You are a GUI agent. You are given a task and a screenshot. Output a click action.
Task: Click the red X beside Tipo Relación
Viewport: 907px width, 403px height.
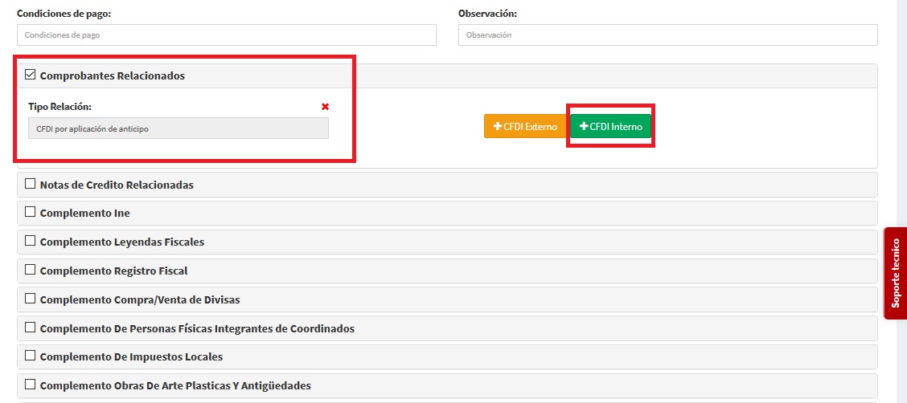[x=325, y=107]
